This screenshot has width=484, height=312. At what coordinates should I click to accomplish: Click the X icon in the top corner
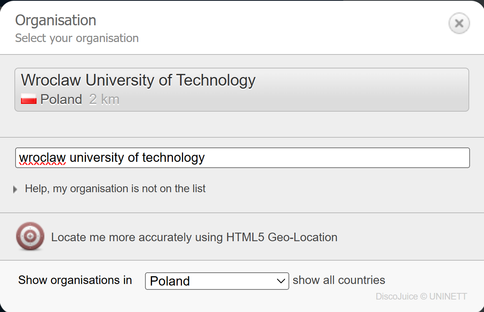[x=459, y=23]
